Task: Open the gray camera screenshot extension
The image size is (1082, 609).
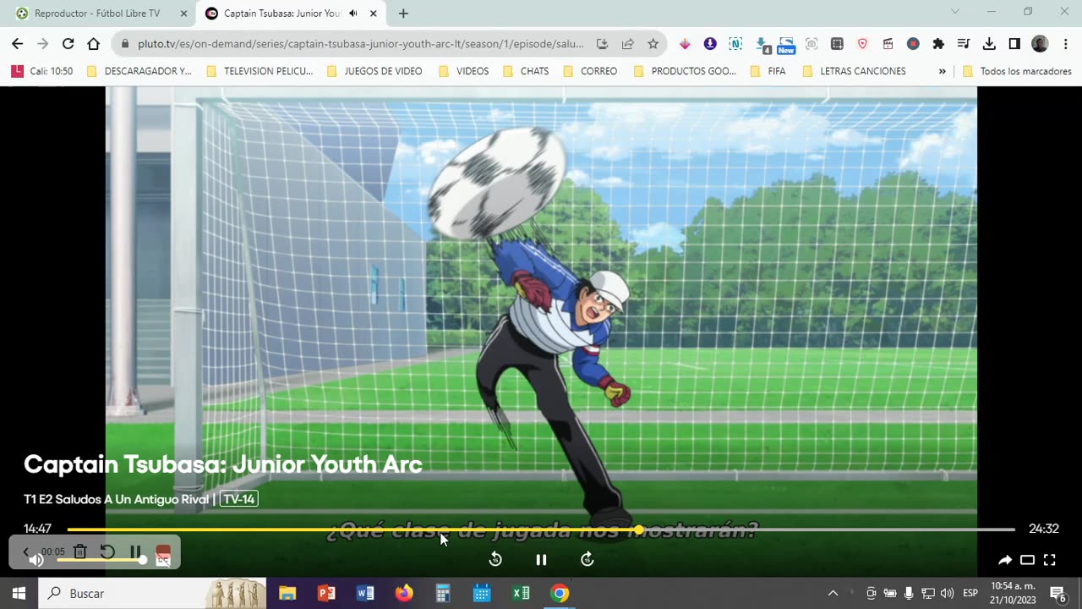Action: point(811,44)
